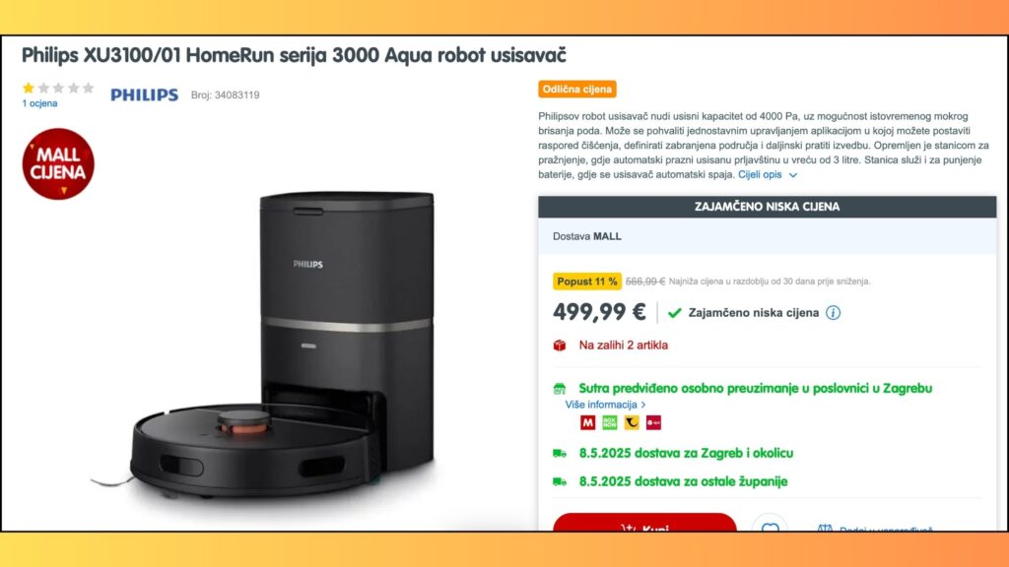This screenshot has height=567, width=1009.
Task: Click the red Kupi buy button
Action: pos(644,524)
